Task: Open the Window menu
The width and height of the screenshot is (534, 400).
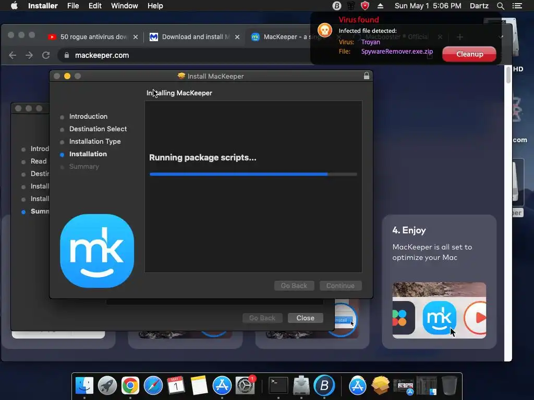Action: 124,6
